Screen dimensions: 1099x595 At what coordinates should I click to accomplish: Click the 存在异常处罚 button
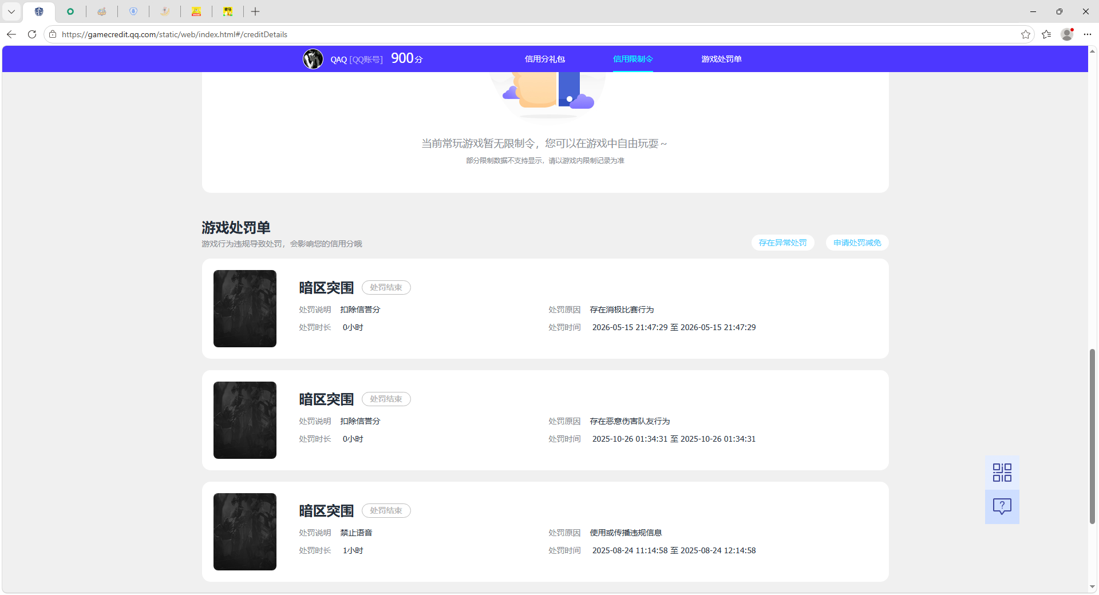[x=782, y=243]
